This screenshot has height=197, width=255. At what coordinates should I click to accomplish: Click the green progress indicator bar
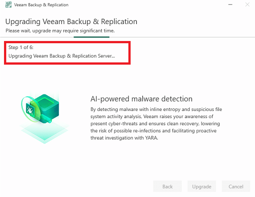click(x=91, y=37)
